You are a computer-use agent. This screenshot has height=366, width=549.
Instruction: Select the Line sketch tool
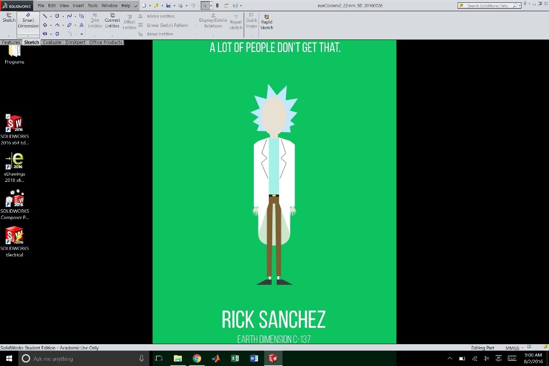pos(45,16)
